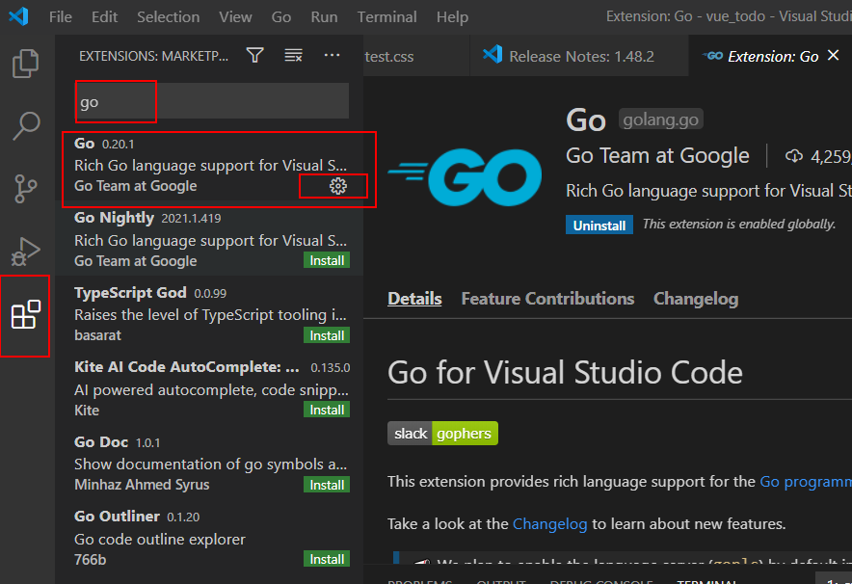The width and height of the screenshot is (852, 584).
Task: Select the TypeScript God extension entry
Action: pos(209,313)
